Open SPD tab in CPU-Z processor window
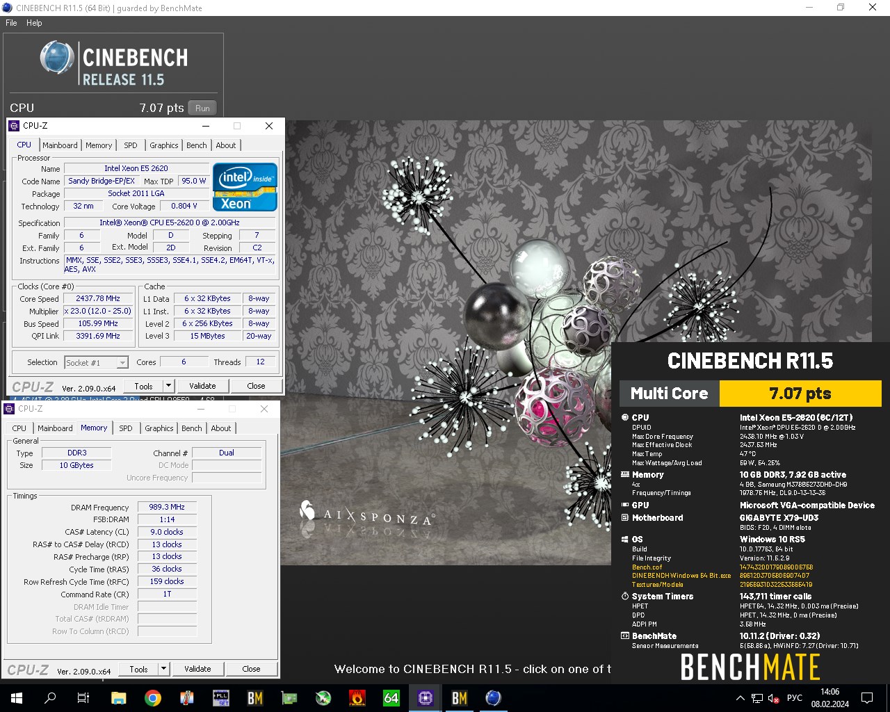The height and width of the screenshot is (712, 890). [131, 145]
